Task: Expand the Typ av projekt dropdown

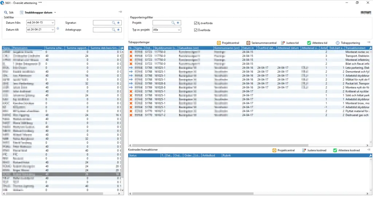Action: point(178,30)
